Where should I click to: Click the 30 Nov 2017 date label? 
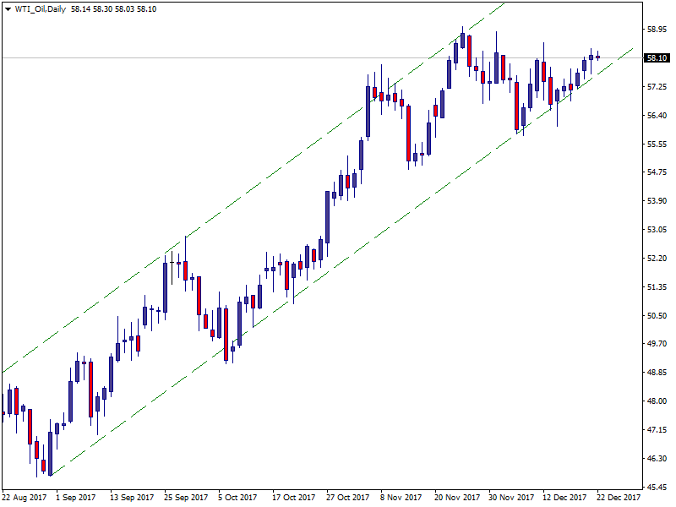pyautogui.click(x=511, y=498)
